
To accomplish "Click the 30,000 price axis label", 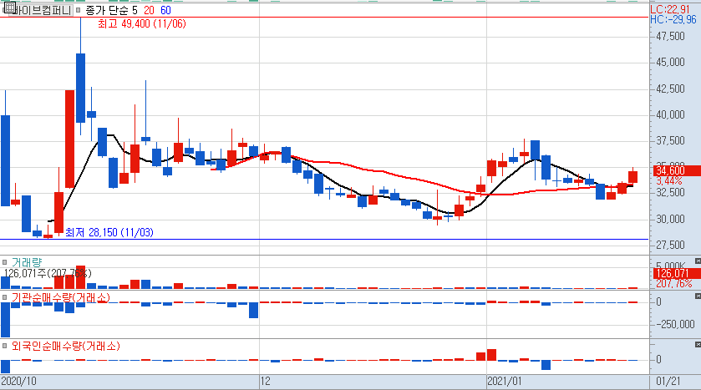I will pyautogui.click(x=670, y=219).
